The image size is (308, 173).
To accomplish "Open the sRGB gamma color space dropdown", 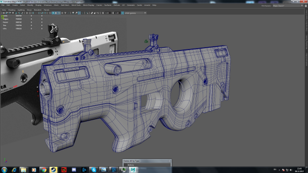I will [x=136, y=13].
